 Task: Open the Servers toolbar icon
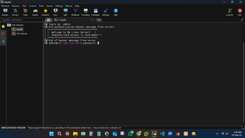[15, 12]
